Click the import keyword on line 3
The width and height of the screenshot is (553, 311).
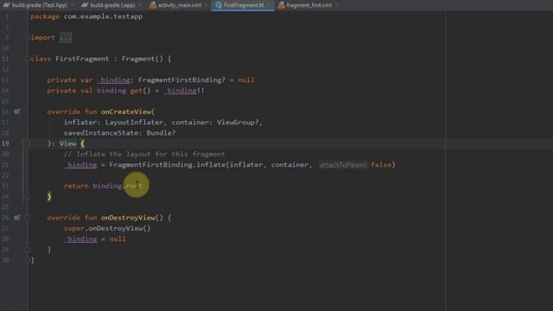(43, 38)
